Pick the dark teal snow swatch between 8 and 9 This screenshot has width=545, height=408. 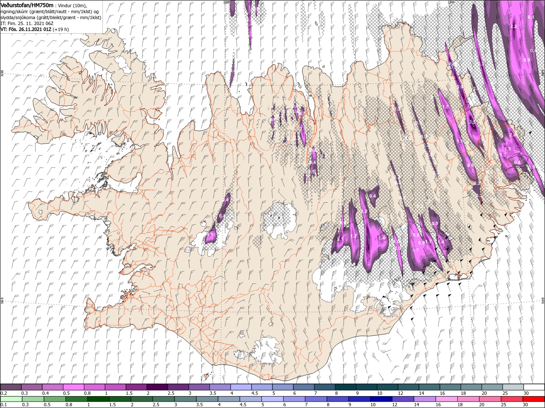click(x=346, y=387)
